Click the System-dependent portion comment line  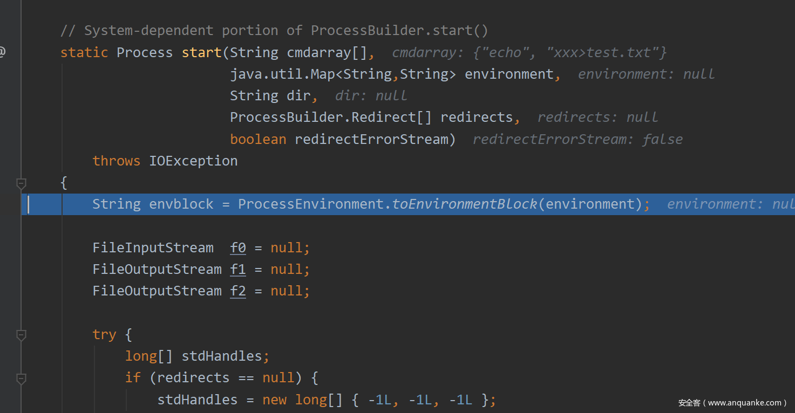pos(274,31)
